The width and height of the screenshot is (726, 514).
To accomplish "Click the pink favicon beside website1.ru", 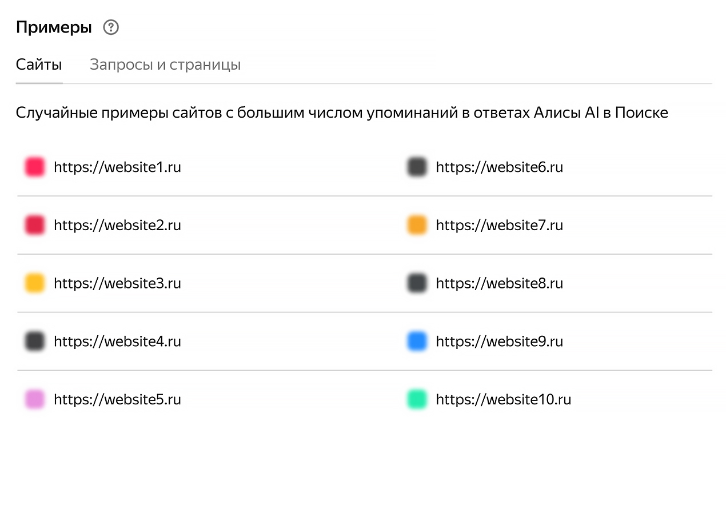I will (35, 167).
